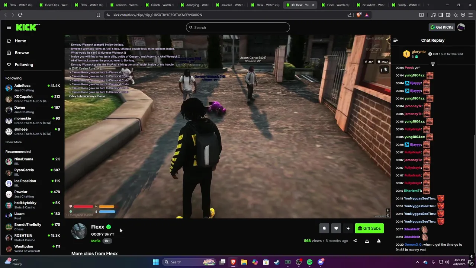Viewport: 476px width, 268px height.
Task: Focus the Kick search field
Action: point(238,27)
